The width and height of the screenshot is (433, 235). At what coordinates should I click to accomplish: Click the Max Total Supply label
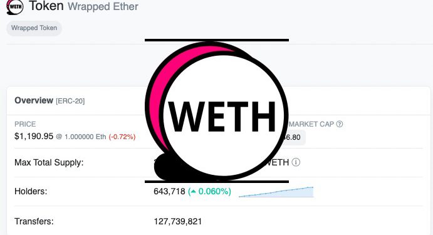click(x=49, y=162)
